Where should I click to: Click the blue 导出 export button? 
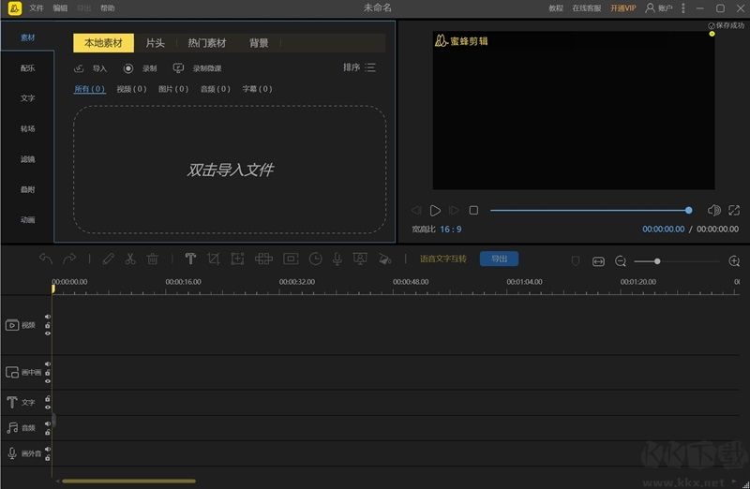pyautogui.click(x=499, y=259)
